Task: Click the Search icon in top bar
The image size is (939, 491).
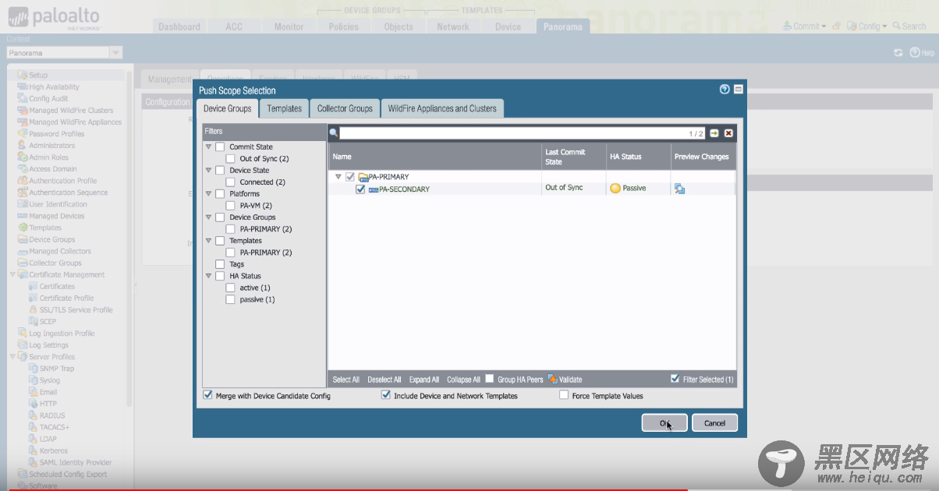Action: (x=897, y=26)
